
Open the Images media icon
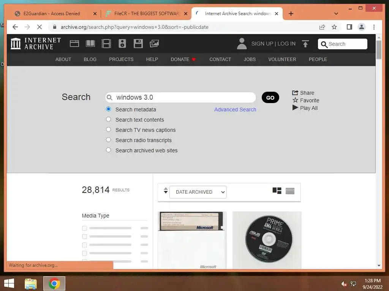[x=154, y=44]
